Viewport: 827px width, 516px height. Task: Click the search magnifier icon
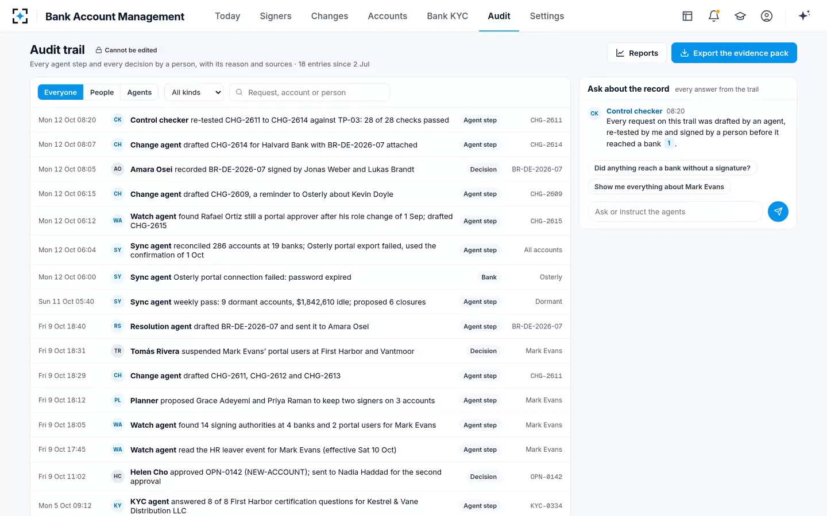pos(239,92)
